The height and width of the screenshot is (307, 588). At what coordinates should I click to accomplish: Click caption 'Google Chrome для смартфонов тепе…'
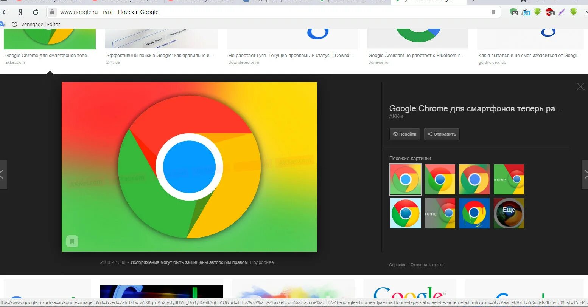(x=48, y=56)
